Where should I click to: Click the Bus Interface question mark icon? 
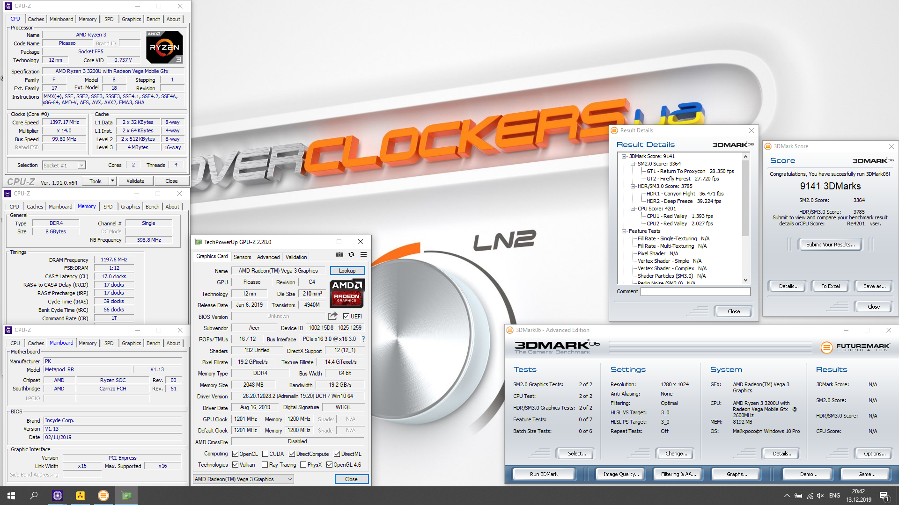click(x=363, y=339)
